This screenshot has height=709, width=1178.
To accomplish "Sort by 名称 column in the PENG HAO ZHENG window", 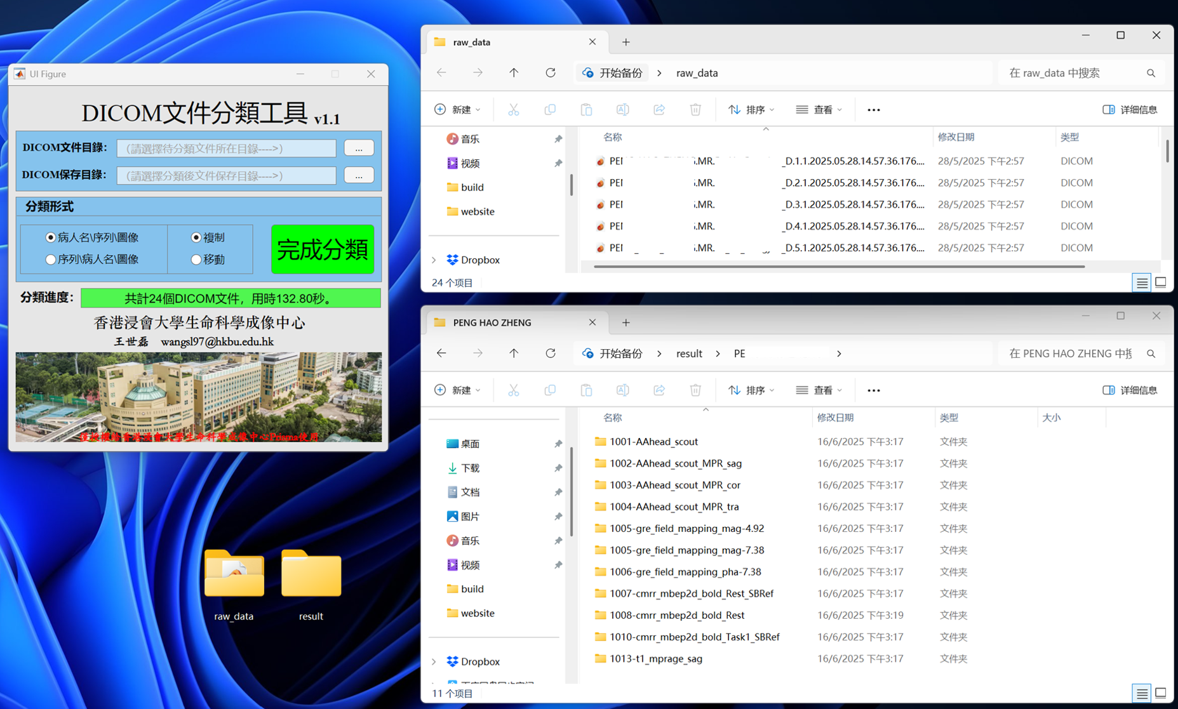I will [612, 418].
